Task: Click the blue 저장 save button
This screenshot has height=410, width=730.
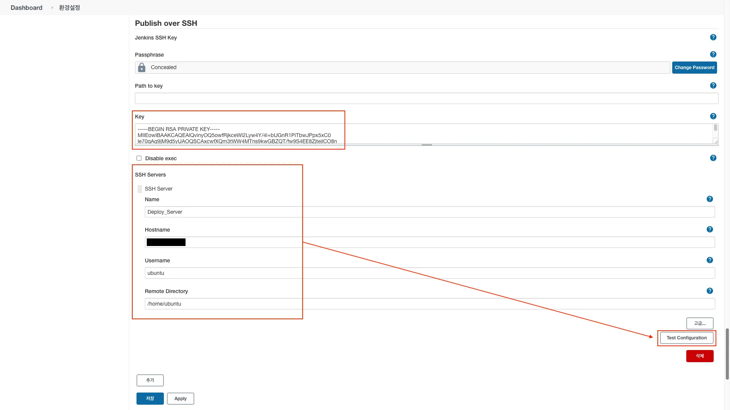Action: pos(150,399)
